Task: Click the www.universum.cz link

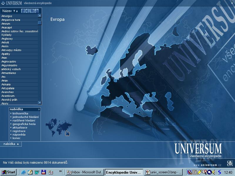Action: pos(207,165)
